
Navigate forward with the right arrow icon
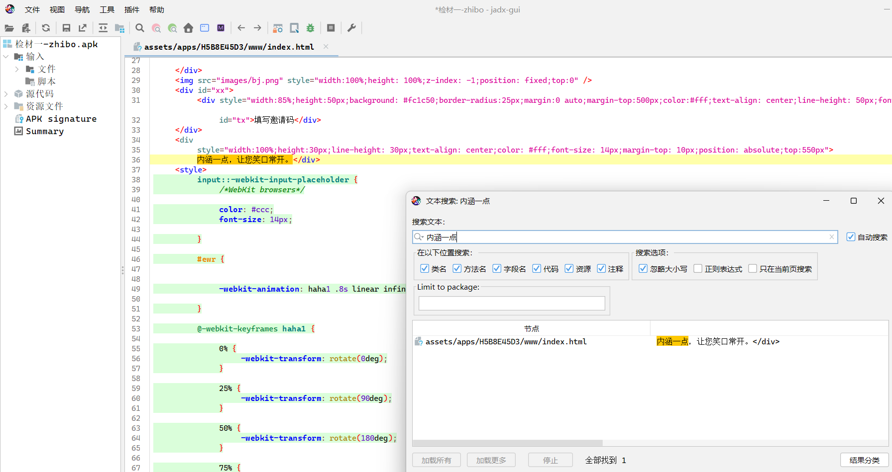pyautogui.click(x=257, y=28)
